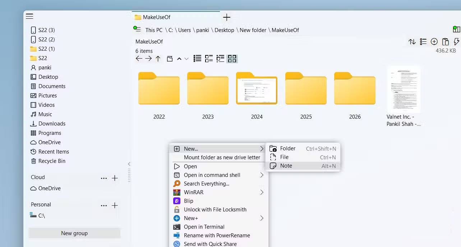
Task: Add a new tab with plus
Action: click(x=226, y=17)
